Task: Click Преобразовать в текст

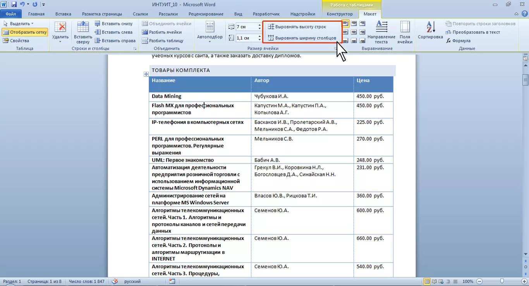Action: point(473,32)
